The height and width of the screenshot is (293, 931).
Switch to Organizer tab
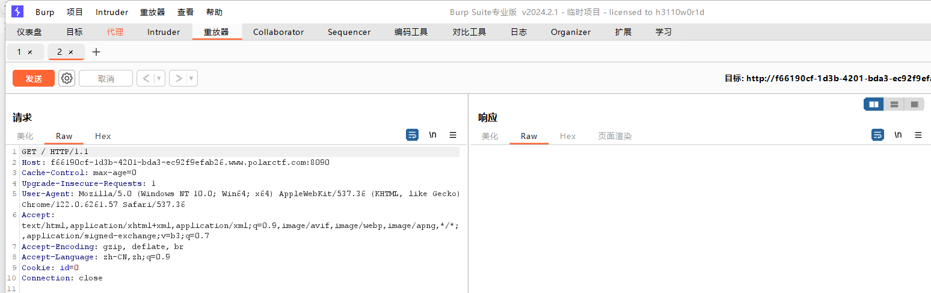point(571,32)
